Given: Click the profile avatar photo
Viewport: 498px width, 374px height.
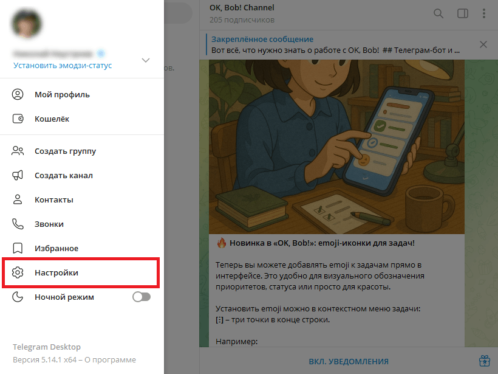Looking at the screenshot, I should [27, 24].
